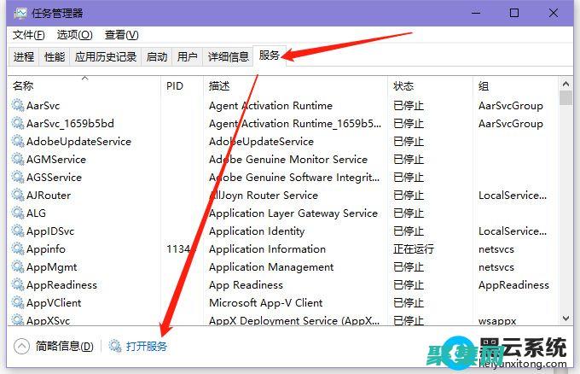Switch to the 详细信息 tab
580x374 pixels.
tap(229, 57)
